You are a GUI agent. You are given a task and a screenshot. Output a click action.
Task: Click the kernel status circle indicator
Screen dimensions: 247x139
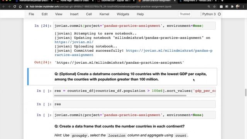click(219, 14)
